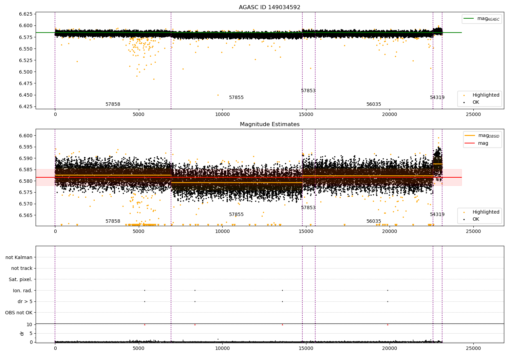This screenshot has height=356, width=509.
Task: Click obsid label 54319 in Magnitude Estimates plot
Action: [437, 215]
